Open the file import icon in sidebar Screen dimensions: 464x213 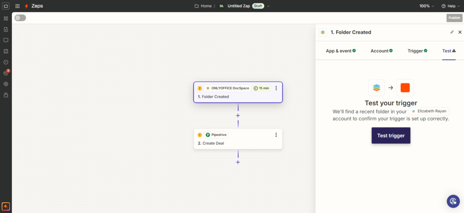(x=5, y=29)
